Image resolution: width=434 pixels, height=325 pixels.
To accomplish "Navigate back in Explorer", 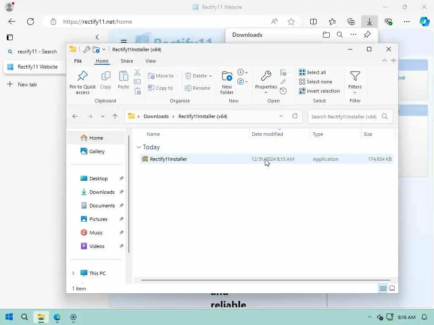I will tap(75, 116).
